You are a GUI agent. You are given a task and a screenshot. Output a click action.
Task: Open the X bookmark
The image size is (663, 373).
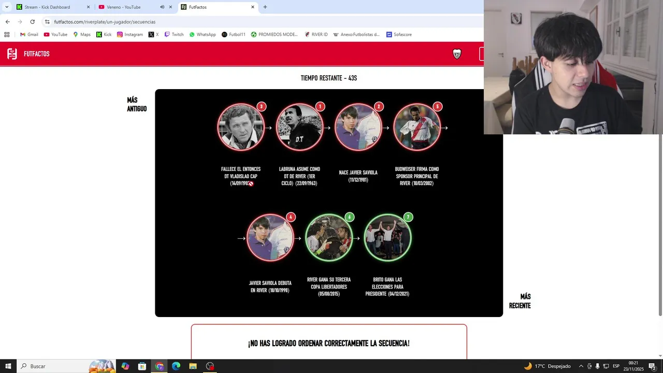pyautogui.click(x=153, y=35)
